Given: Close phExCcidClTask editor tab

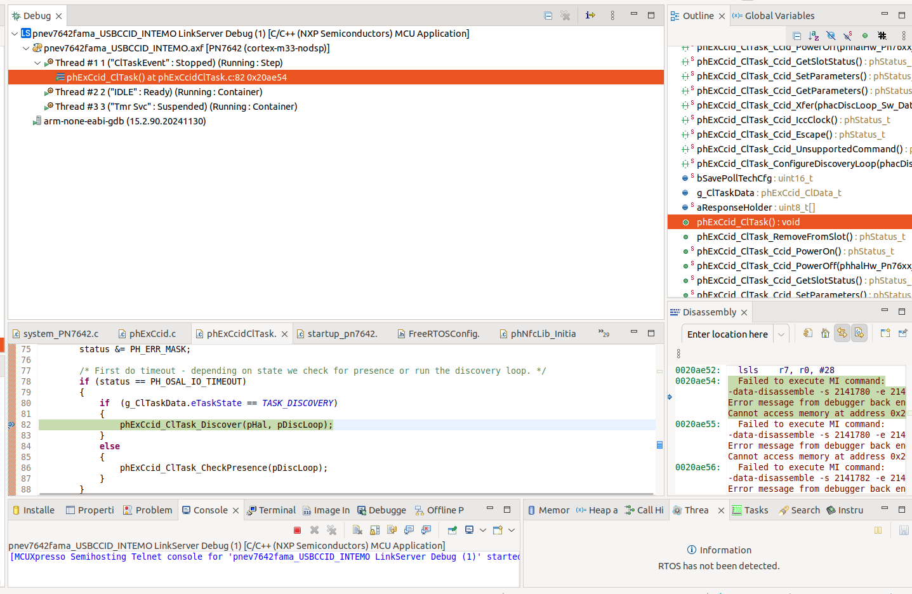Looking at the screenshot, I should point(284,334).
